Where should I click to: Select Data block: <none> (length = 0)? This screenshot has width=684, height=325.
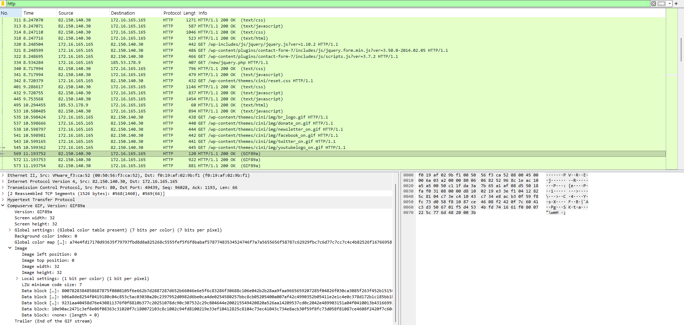[60, 315]
